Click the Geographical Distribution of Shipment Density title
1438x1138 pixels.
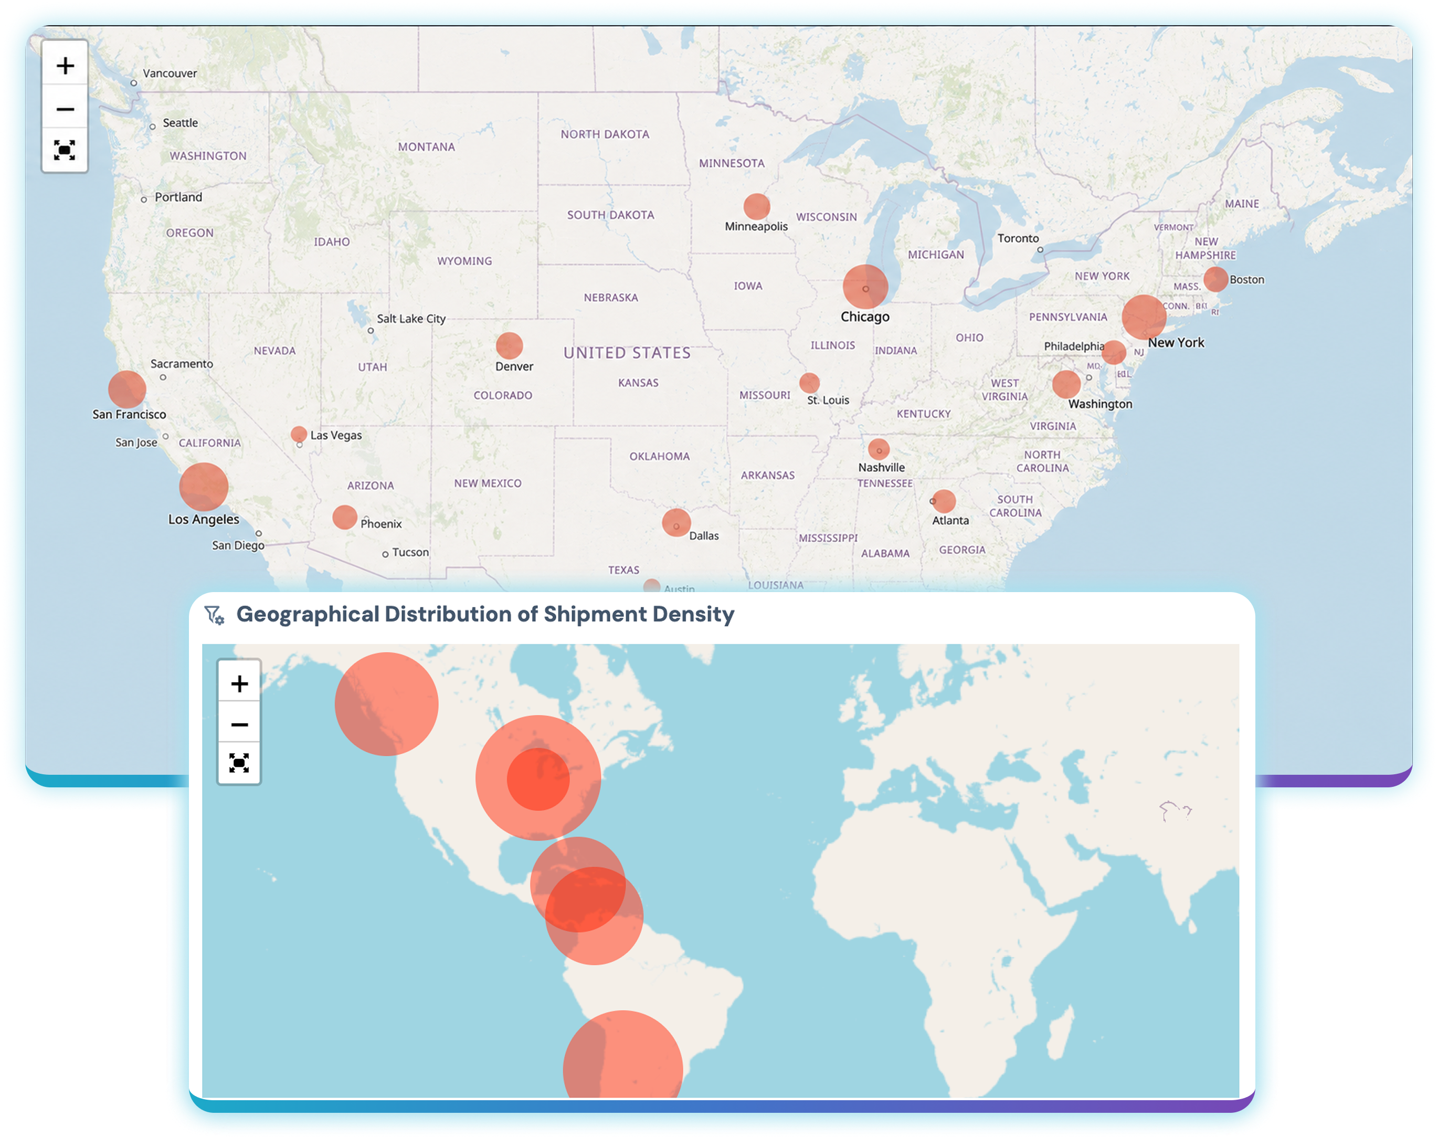click(x=485, y=614)
